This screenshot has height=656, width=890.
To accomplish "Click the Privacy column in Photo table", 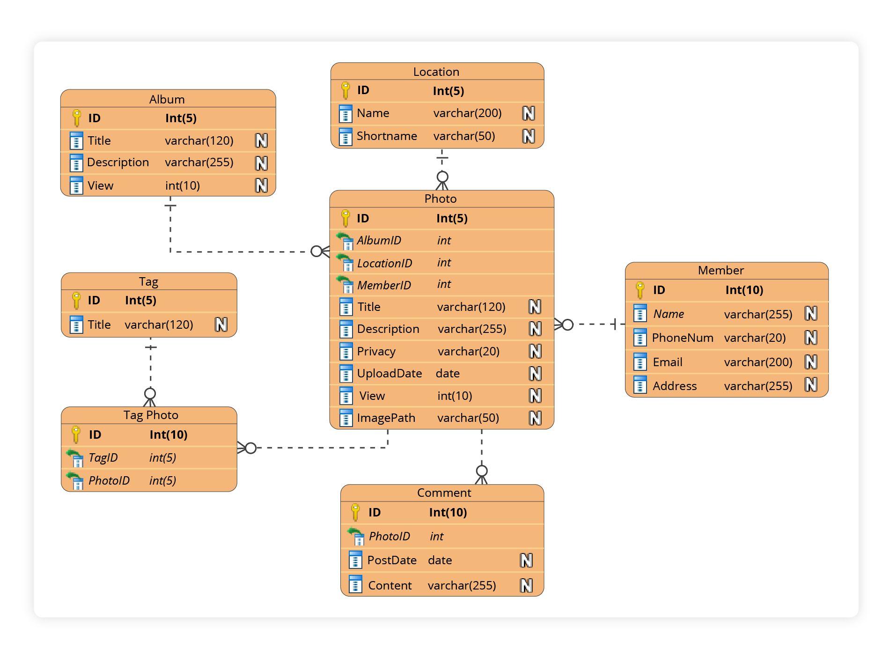I will 376,351.
